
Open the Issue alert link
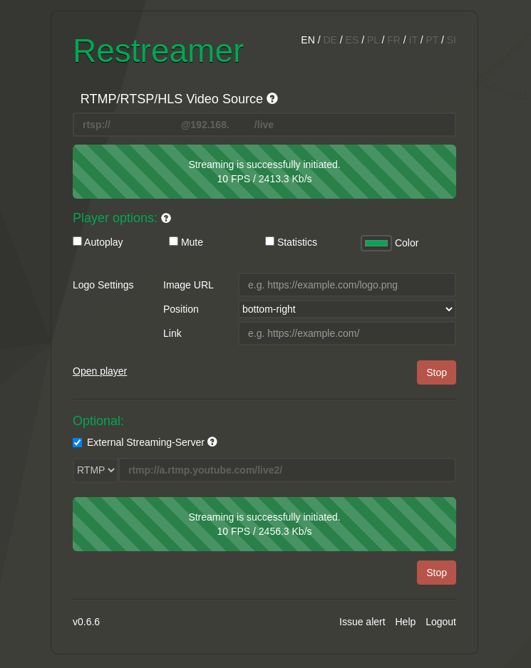[x=362, y=622]
